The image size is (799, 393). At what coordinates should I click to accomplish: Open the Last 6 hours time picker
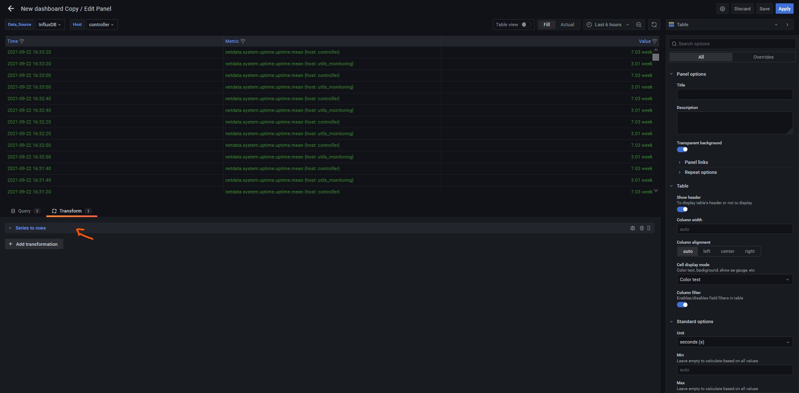coord(607,25)
